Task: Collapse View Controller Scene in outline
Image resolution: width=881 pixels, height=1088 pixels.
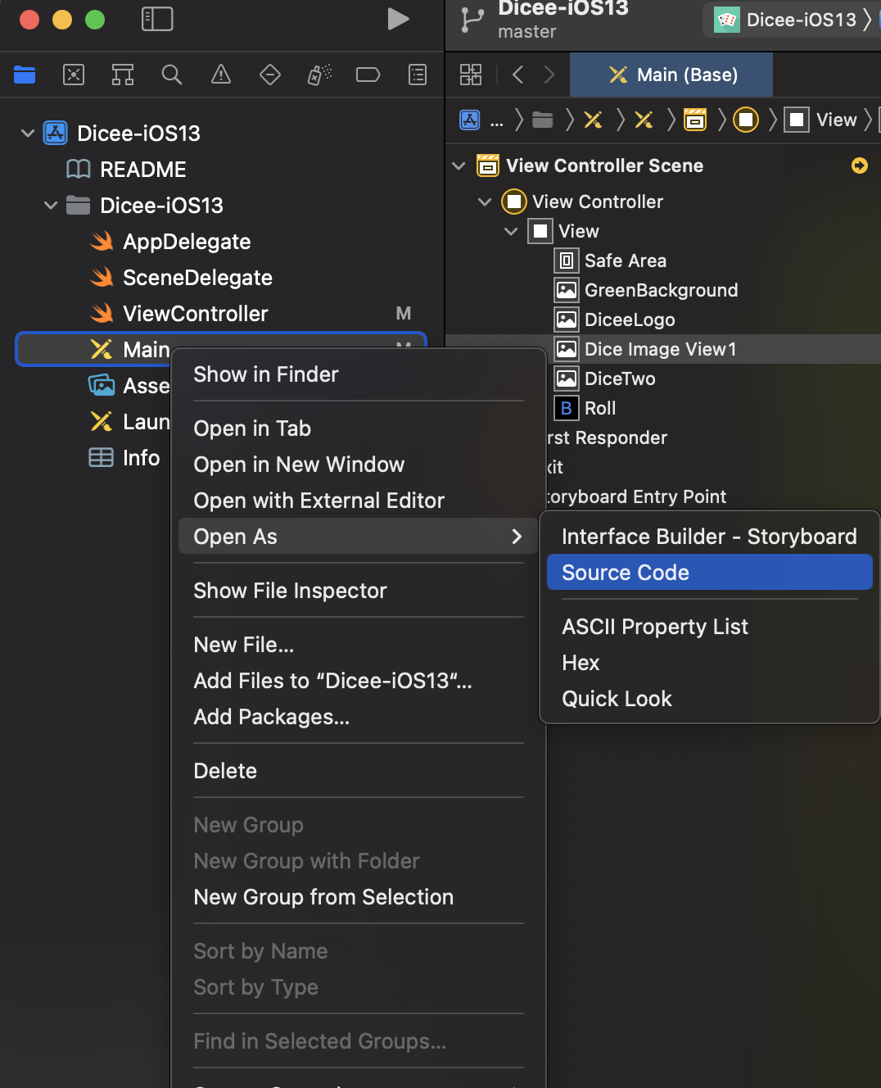Action: pyautogui.click(x=459, y=166)
